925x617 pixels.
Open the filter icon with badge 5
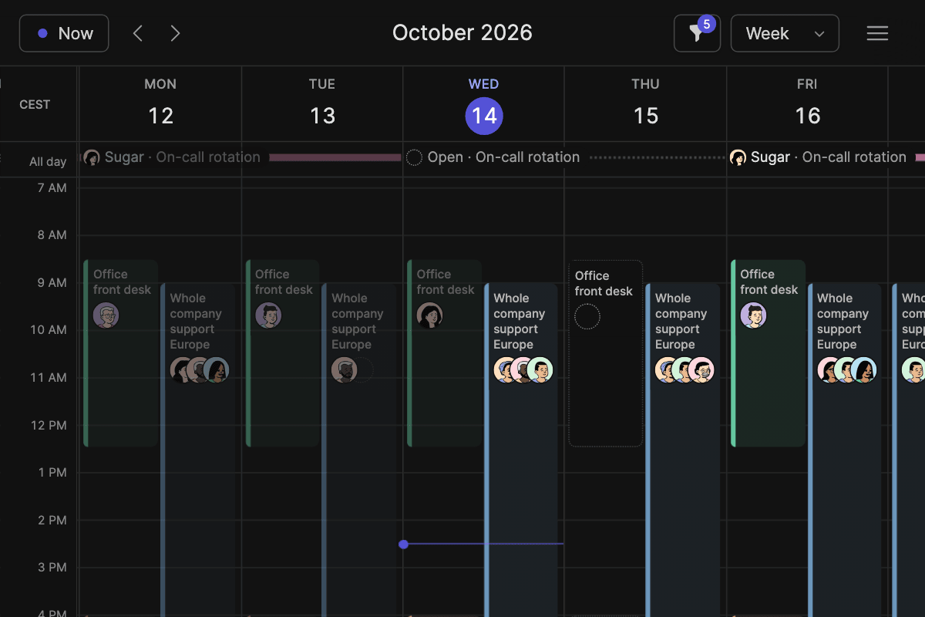tap(697, 33)
